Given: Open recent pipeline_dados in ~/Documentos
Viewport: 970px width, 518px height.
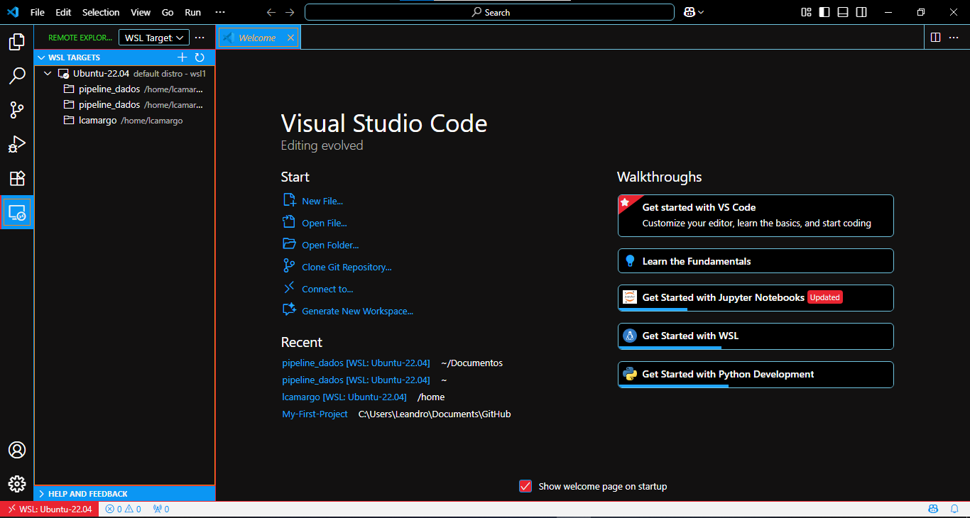Looking at the screenshot, I should pyautogui.click(x=356, y=363).
